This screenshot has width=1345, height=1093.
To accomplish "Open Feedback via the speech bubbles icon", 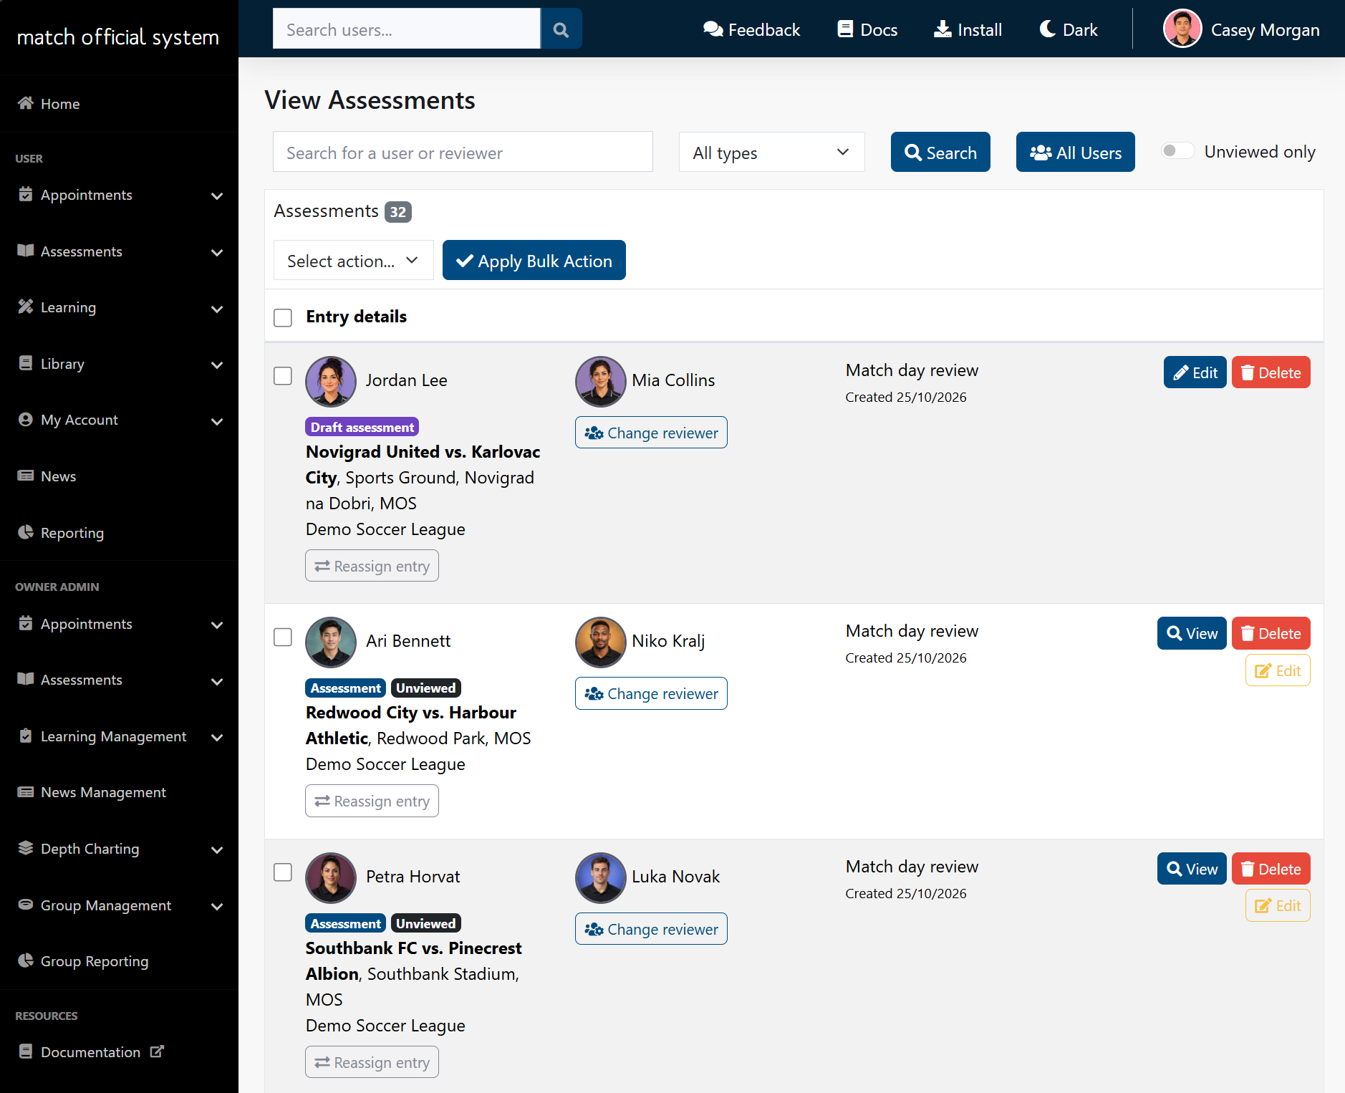I will (713, 29).
